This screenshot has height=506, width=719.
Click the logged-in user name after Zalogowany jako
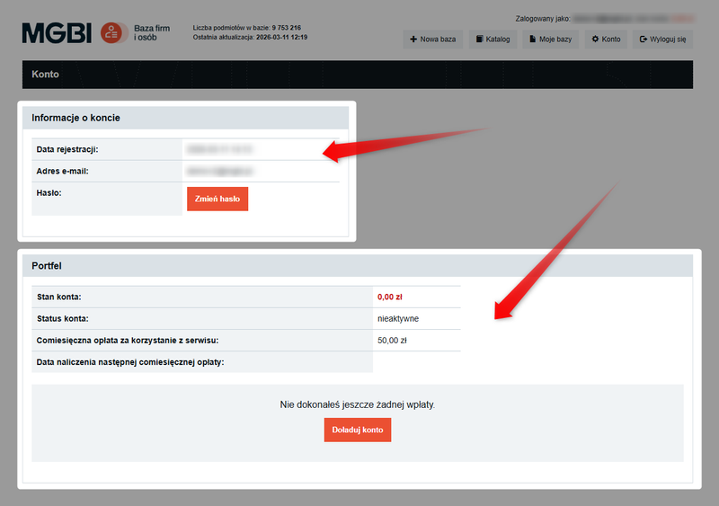[634, 18]
